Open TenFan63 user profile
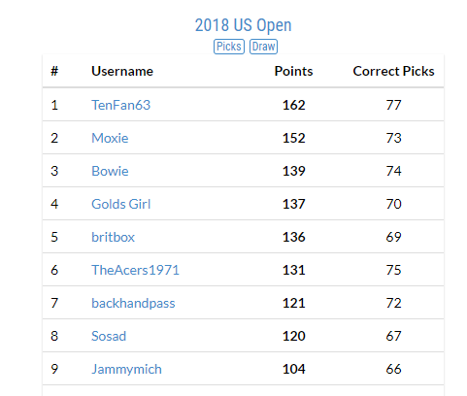The width and height of the screenshot is (467, 396). pyautogui.click(x=121, y=105)
